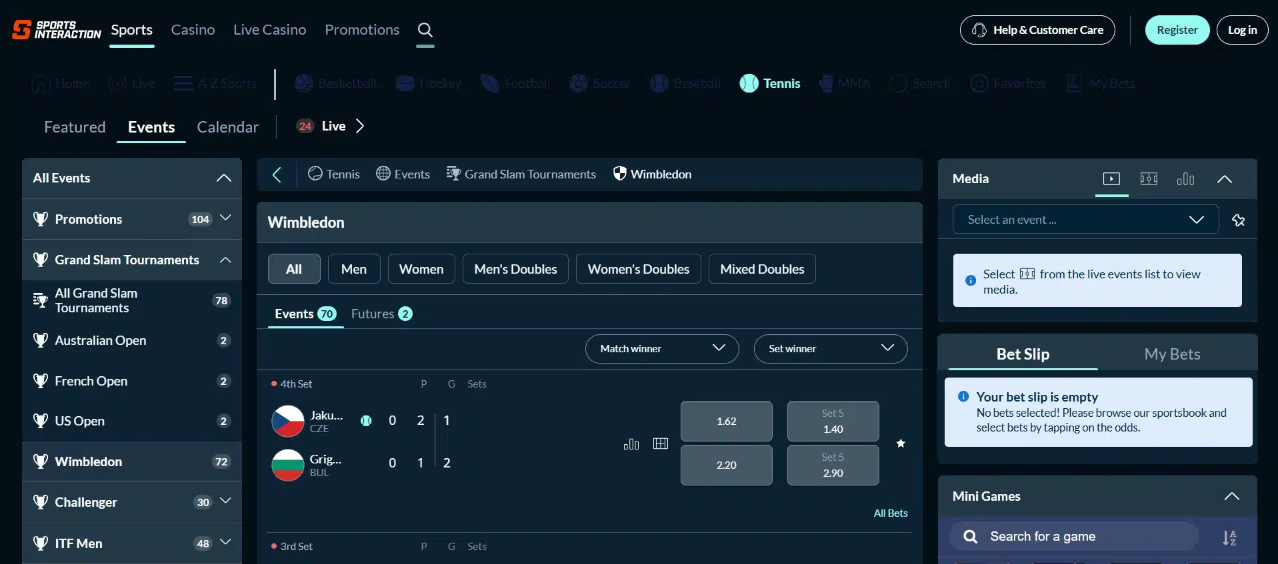Pin the Media panel
This screenshot has width=1278, height=564.
(1239, 220)
